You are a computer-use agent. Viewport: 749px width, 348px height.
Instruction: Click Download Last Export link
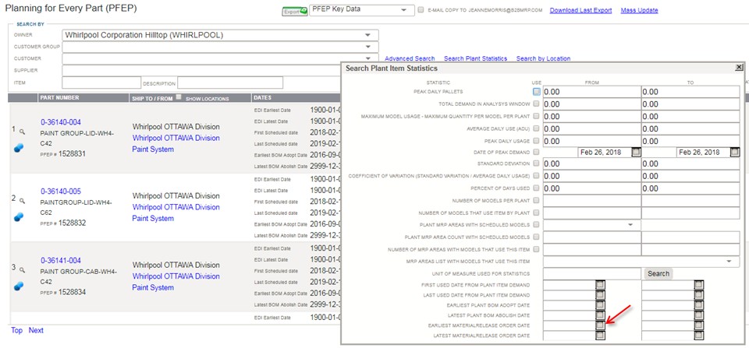point(580,10)
